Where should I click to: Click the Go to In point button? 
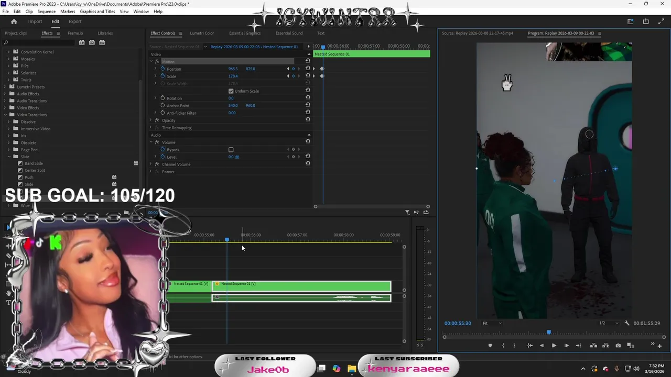tap(530, 346)
